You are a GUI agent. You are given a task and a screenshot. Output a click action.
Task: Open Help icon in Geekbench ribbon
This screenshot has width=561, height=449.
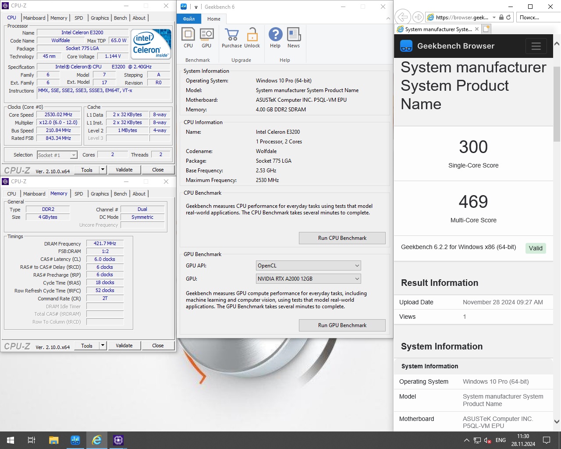tap(275, 38)
